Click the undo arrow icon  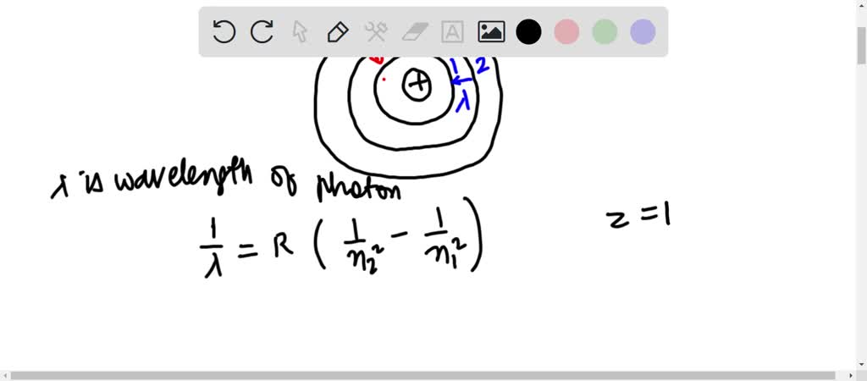click(224, 32)
